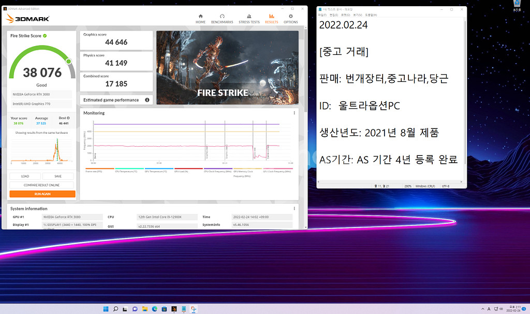Click the Physics score value 41 149
530x314 pixels.
coord(116,63)
